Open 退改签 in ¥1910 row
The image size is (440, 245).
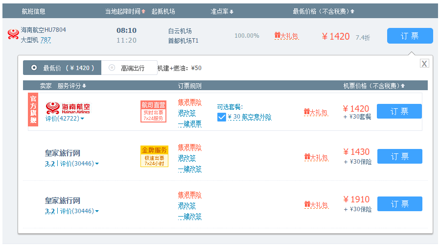tap(186, 205)
